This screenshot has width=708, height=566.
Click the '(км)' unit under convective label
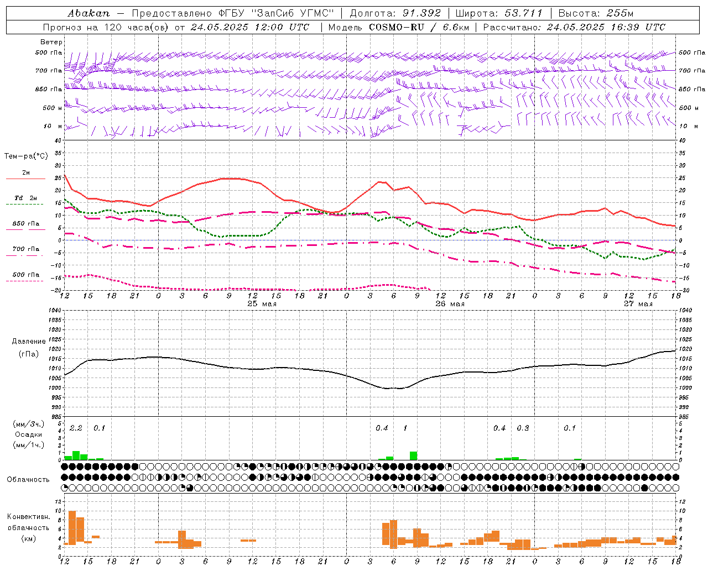(x=28, y=538)
